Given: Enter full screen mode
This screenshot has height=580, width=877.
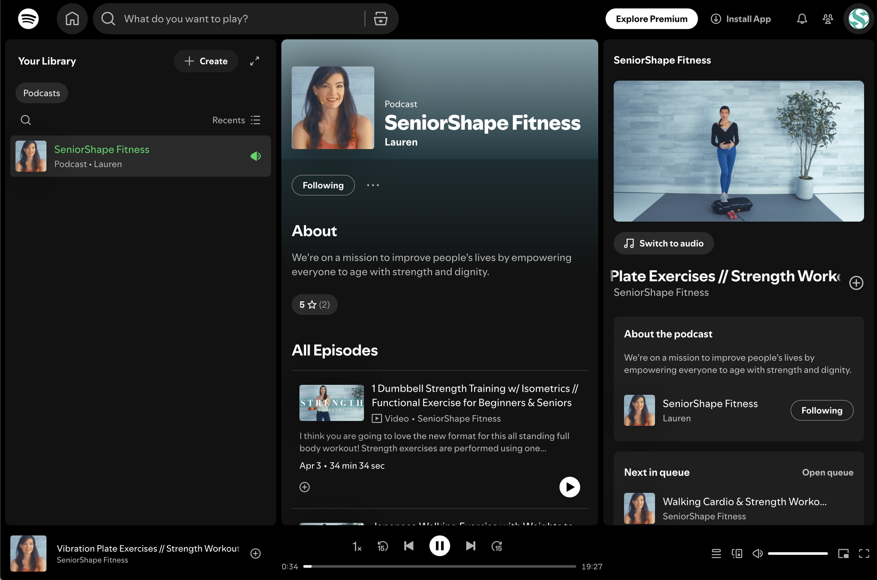Looking at the screenshot, I should point(864,553).
